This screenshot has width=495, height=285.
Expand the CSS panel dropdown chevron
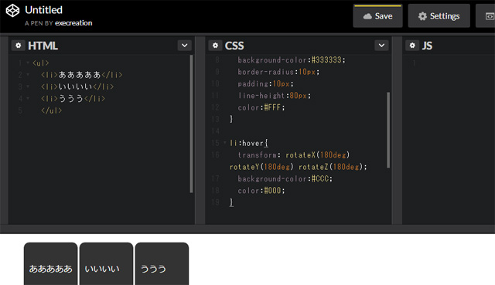(381, 46)
